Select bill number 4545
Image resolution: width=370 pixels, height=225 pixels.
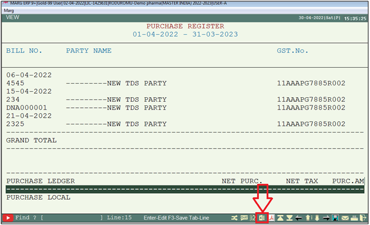click(x=15, y=83)
